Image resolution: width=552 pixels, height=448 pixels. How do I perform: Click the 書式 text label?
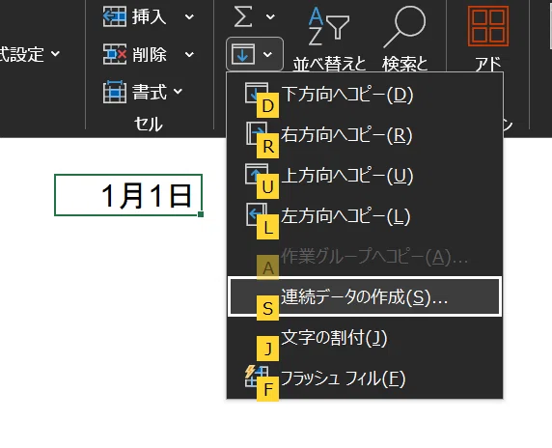tap(149, 92)
